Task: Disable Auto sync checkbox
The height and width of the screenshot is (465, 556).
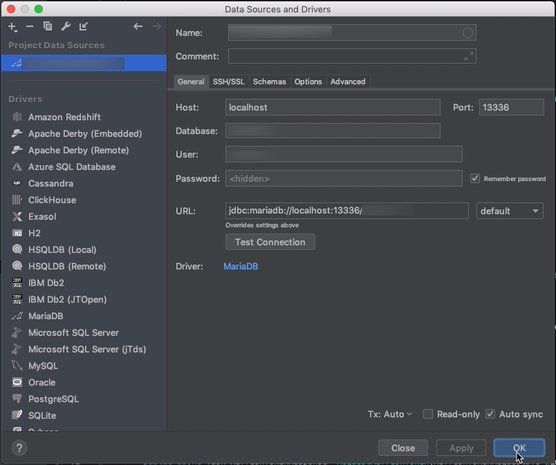Action: pos(490,414)
